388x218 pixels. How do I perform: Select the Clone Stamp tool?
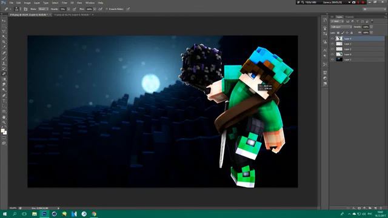click(4, 63)
